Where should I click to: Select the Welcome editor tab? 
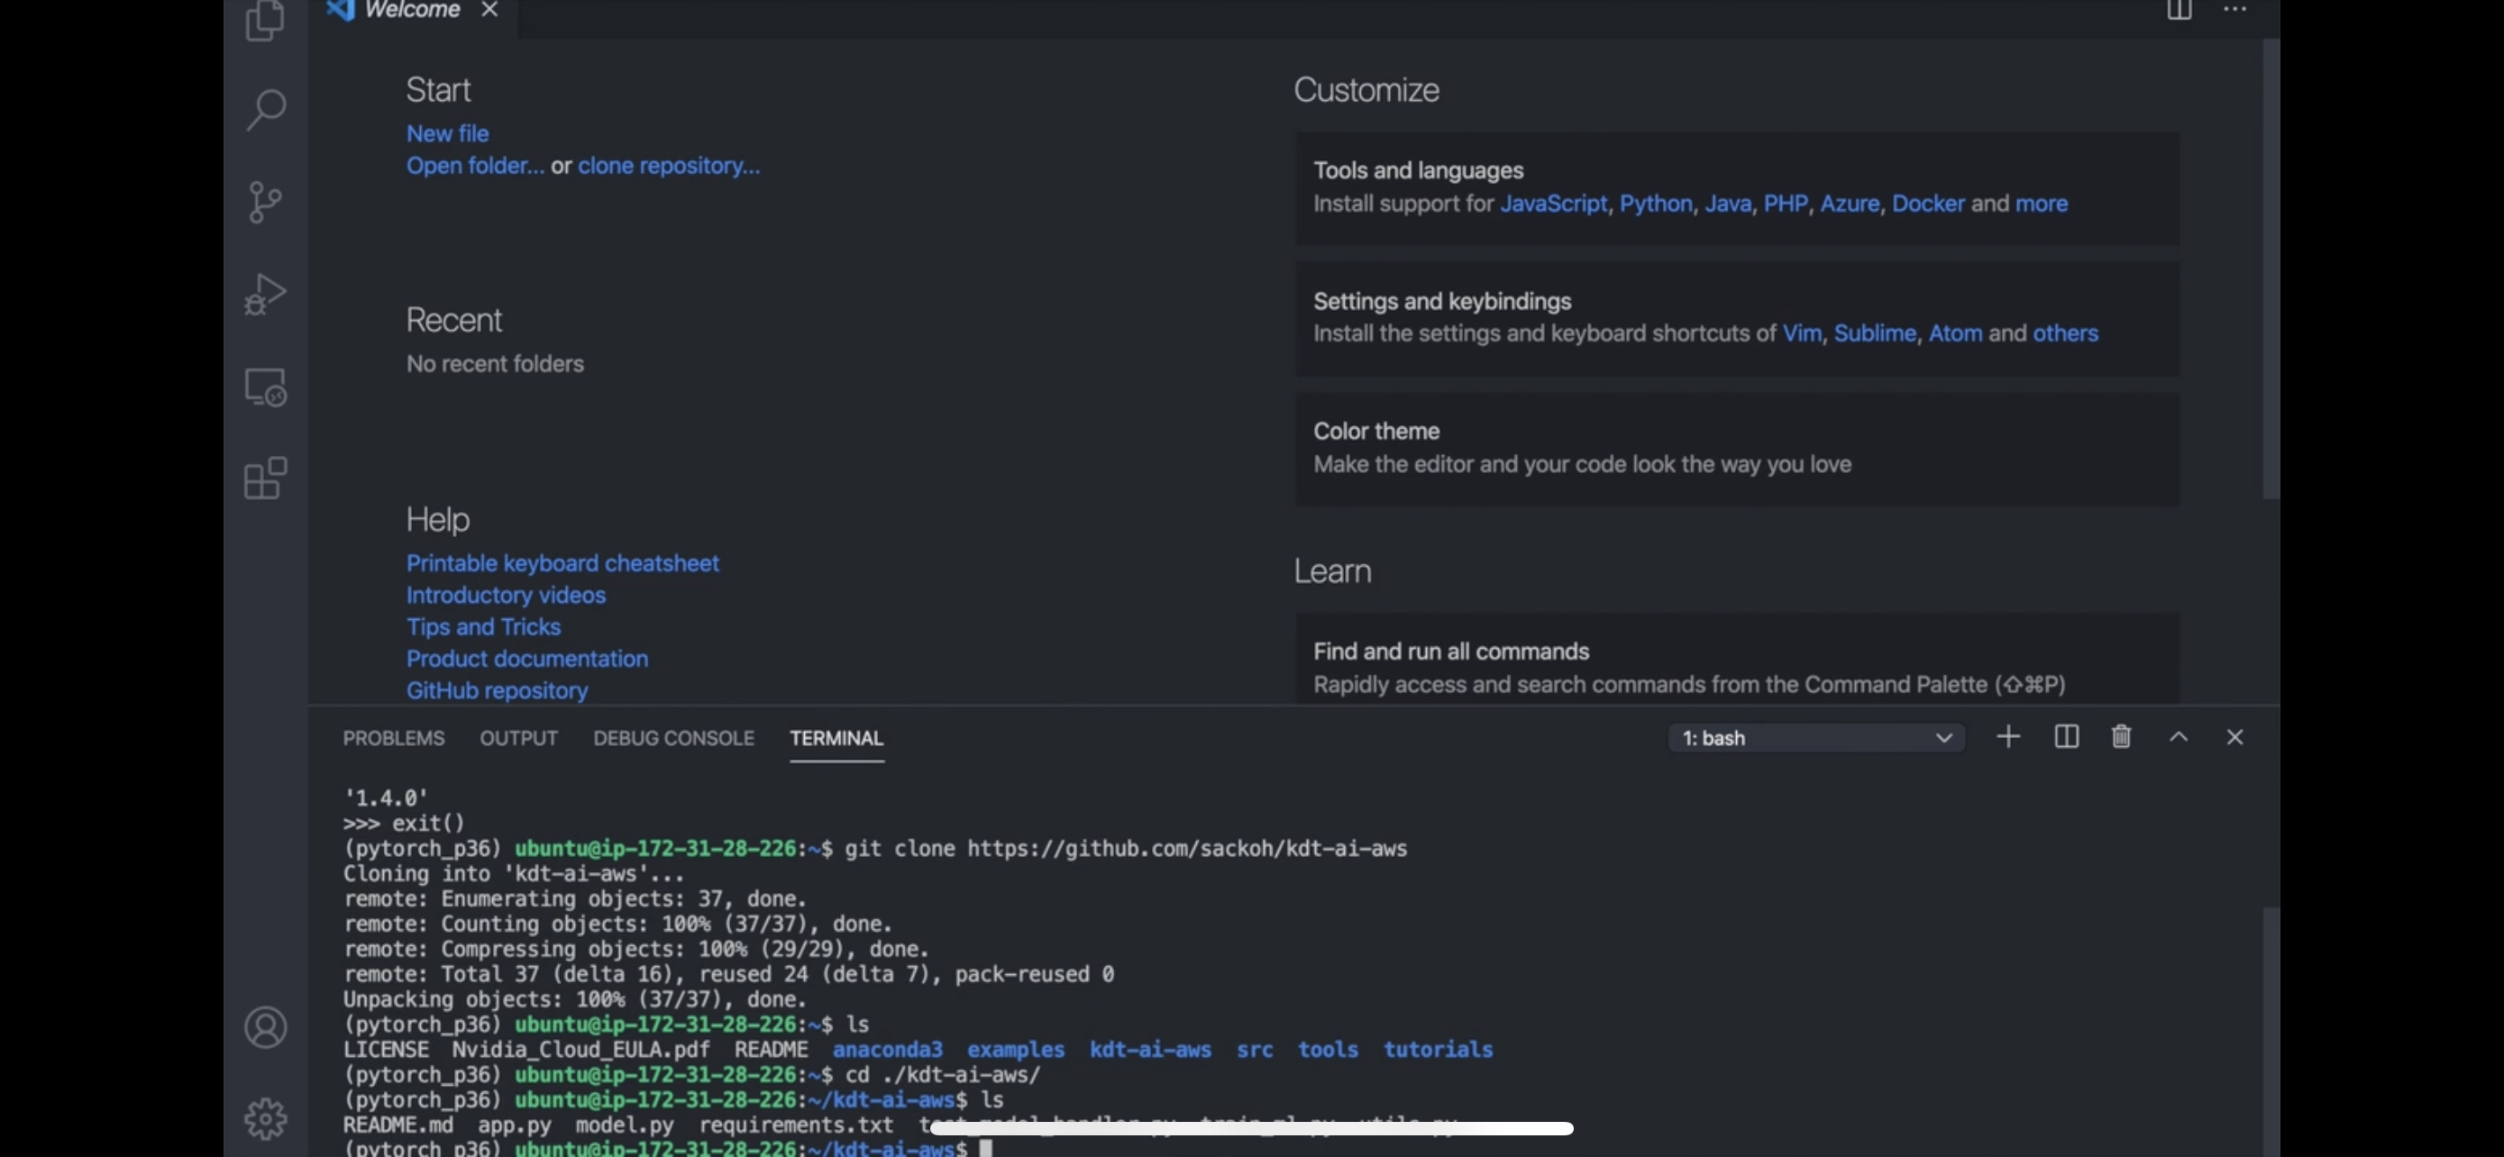pyautogui.click(x=412, y=10)
